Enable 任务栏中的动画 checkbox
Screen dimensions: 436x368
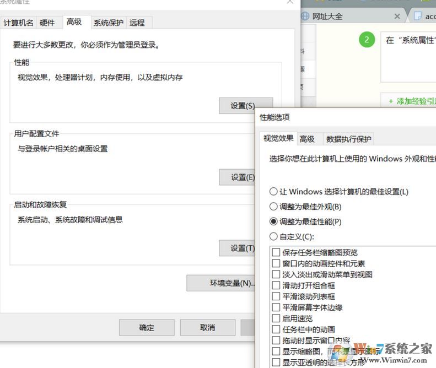coord(276,329)
